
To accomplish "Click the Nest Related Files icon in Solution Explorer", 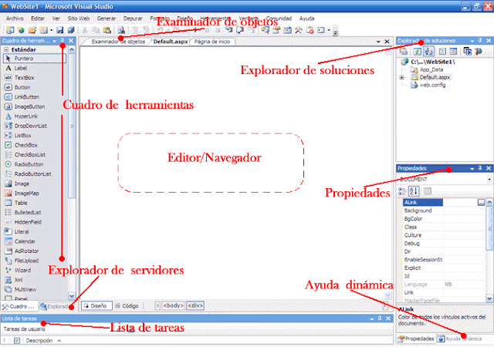I will click(428, 52).
